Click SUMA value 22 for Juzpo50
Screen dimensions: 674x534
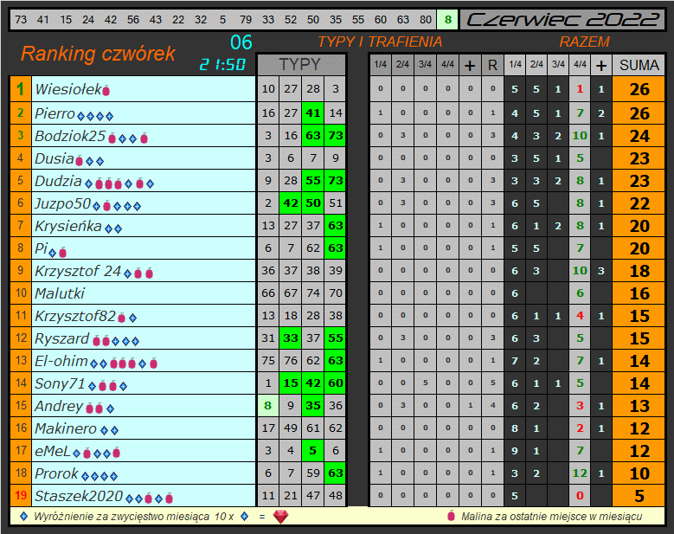point(639,203)
